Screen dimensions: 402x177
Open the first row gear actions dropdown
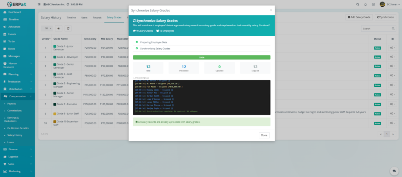(x=392, y=47)
